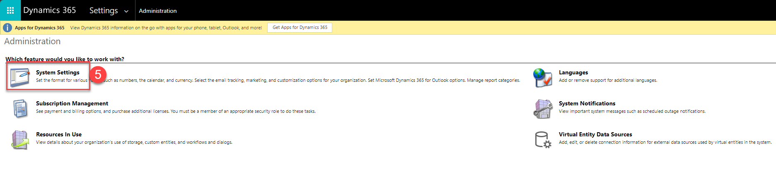Click the System Settings icon
This screenshot has height=169, width=776.
point(20,77)
